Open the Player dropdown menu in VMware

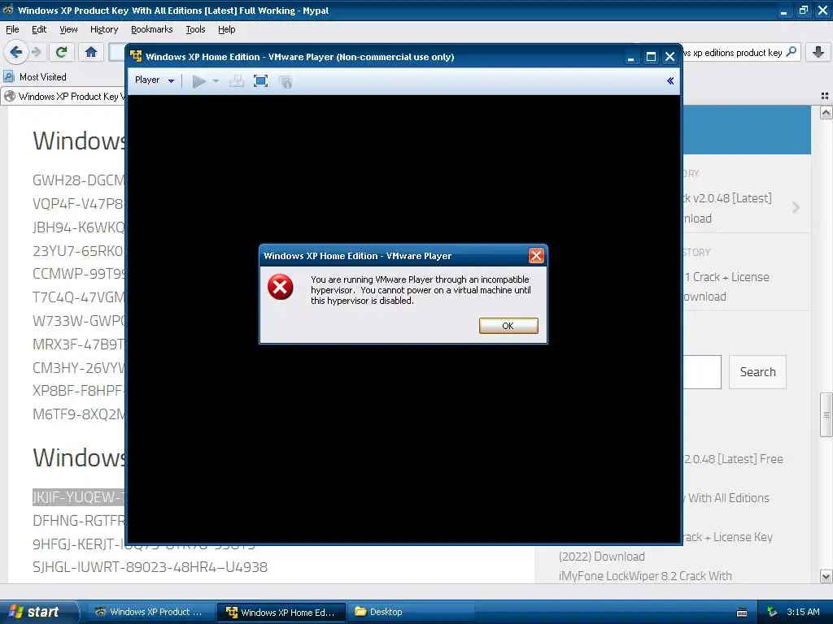coord(154,80)
